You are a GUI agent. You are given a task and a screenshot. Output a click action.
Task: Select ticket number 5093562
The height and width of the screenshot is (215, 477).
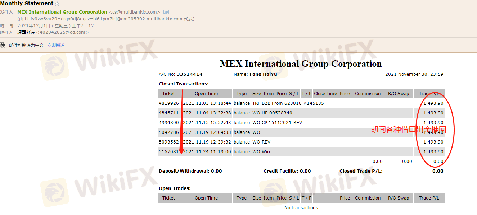[x=169, y=142]
